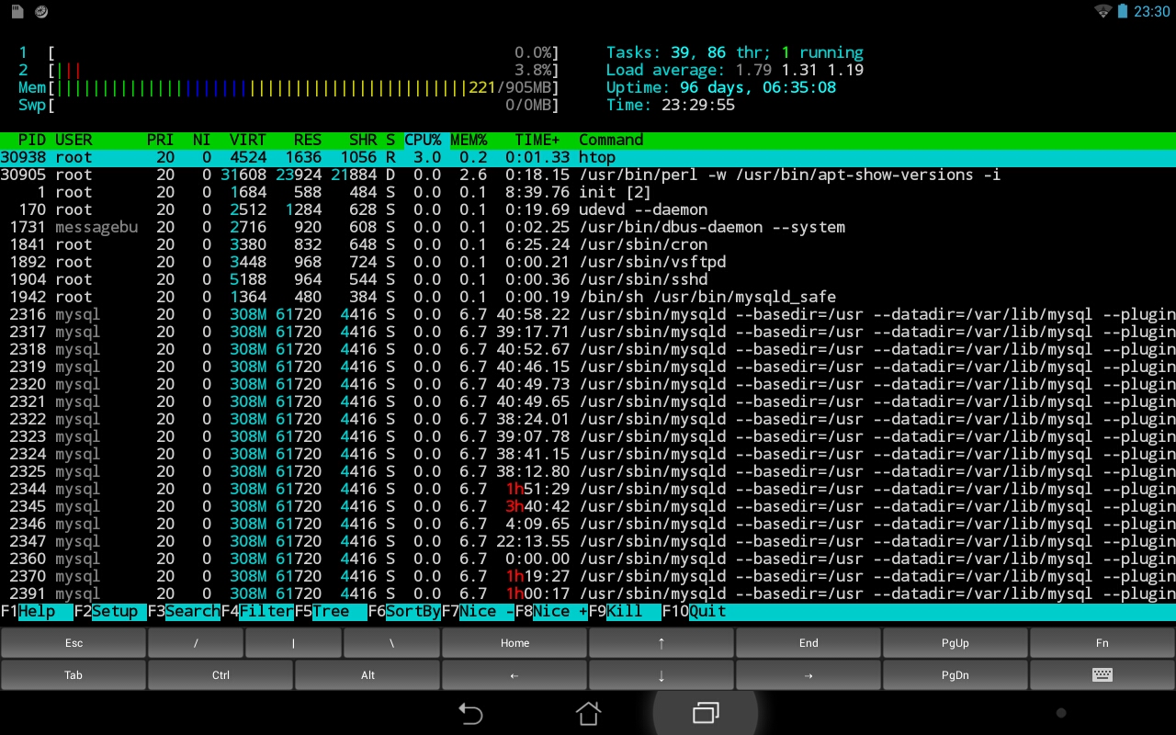Open the recent apps overview icon
Viewport: 1176px width, 735px height.
(706, 713)
